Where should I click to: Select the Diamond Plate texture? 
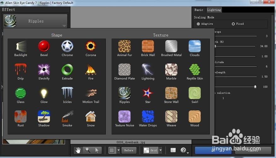point(124,72)
